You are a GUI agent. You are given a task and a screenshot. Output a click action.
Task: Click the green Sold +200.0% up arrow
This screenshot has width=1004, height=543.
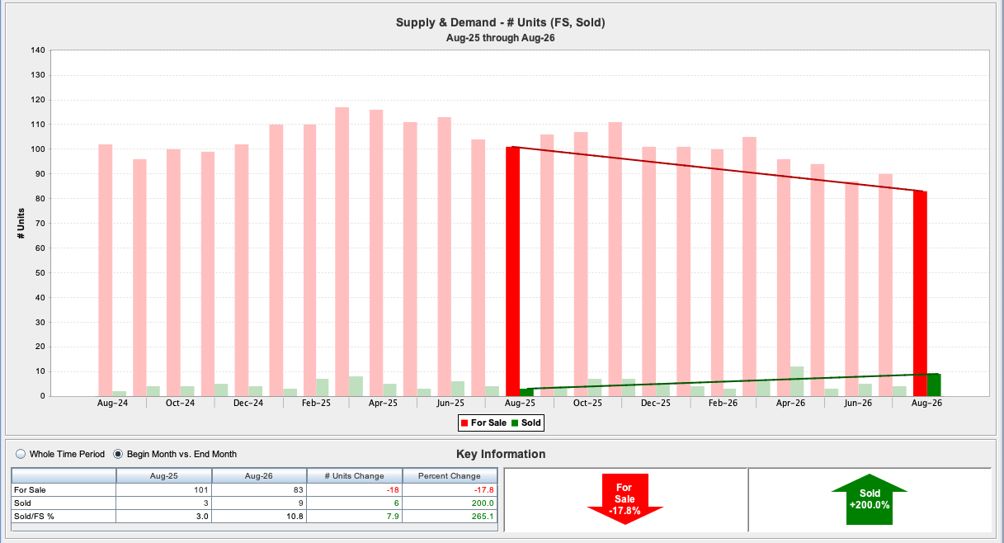pyautogui.click(x=870, y=499)
